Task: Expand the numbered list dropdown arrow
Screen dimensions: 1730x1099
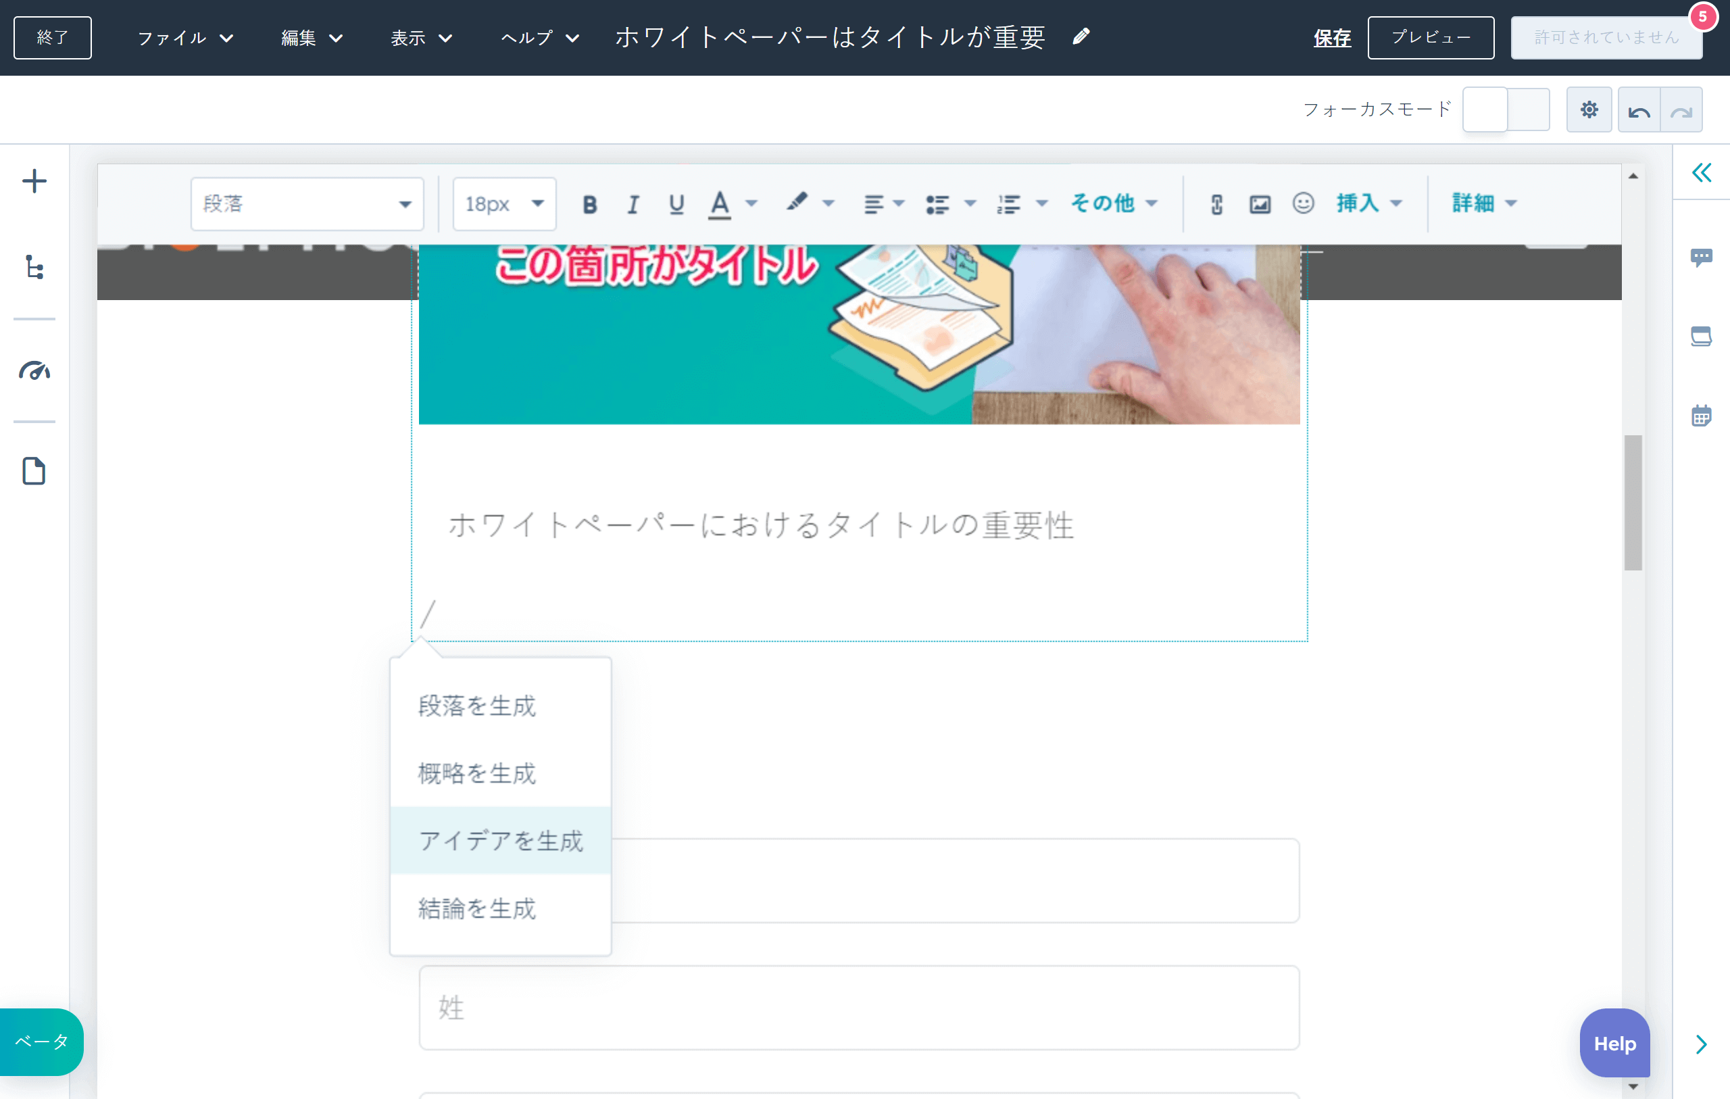Action: click(x=1042, y=203)
